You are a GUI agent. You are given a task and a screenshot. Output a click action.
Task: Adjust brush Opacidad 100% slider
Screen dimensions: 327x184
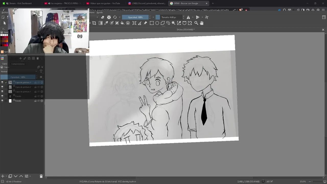[135, 17]
